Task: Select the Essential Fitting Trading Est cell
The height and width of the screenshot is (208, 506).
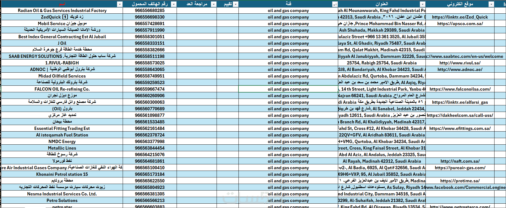Action: [x=62, y=128]
